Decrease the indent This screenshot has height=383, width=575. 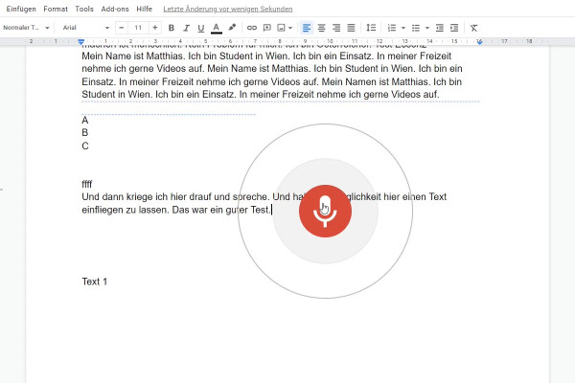click(440, 28)
